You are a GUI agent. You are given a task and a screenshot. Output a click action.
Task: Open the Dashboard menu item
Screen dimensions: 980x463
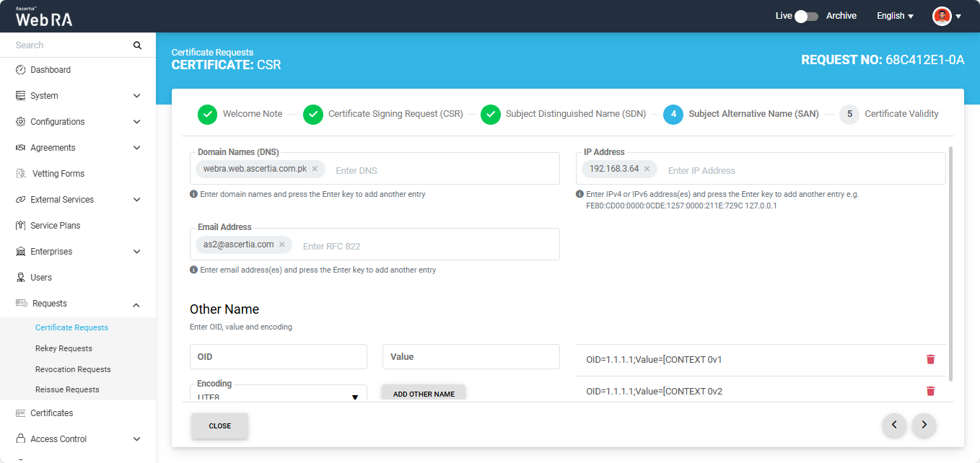[x=51, y=70]
